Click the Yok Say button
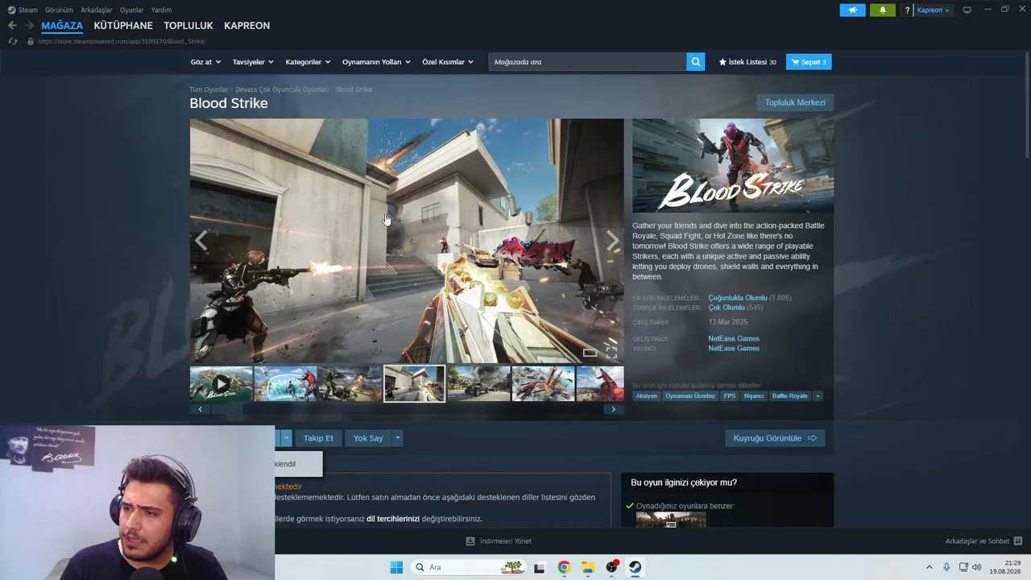Screen dimensions: 1031x580 (x=368, y=438)
